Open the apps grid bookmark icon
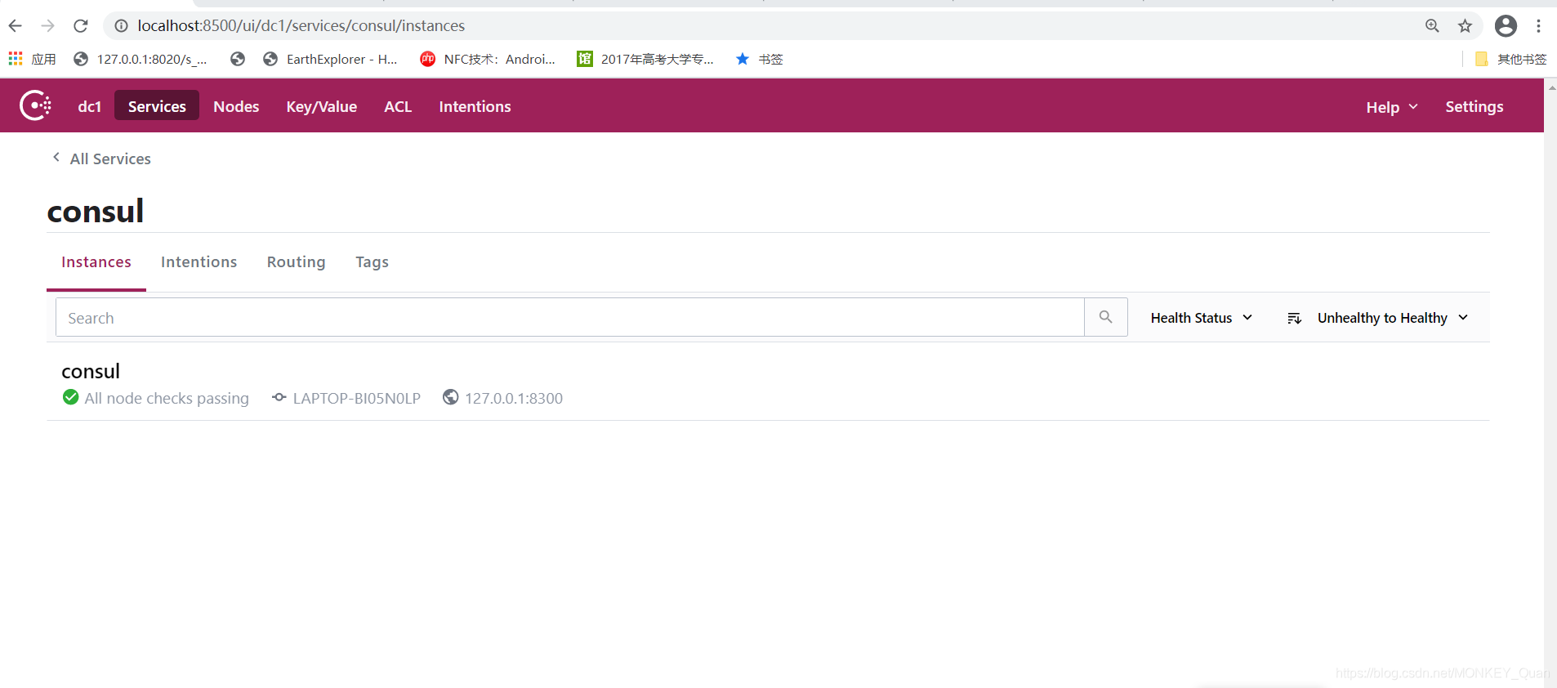The height and width of the screenshot is (688, 1557). [16, 59]
